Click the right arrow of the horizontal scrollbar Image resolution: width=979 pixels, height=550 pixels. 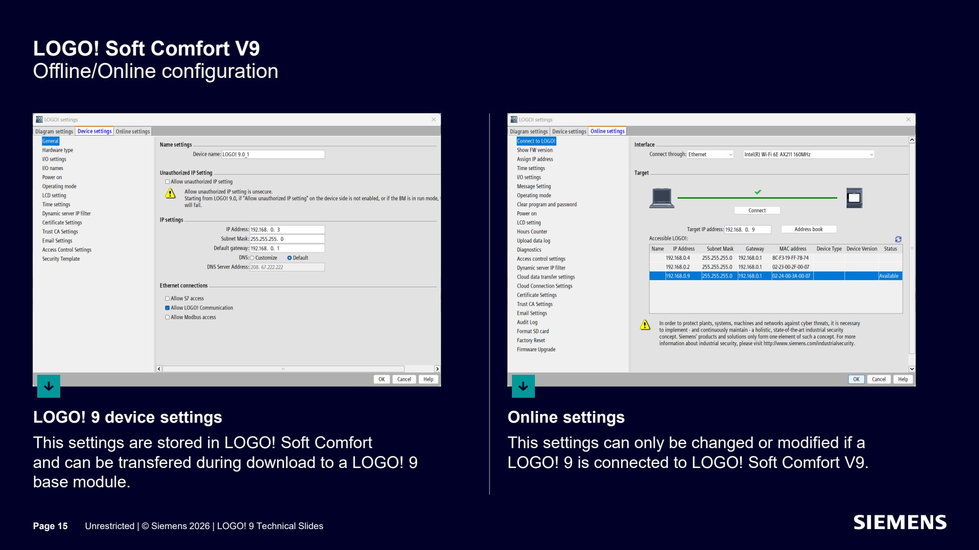437,369
